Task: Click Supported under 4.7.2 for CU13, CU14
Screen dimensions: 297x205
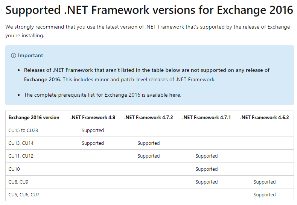Action: click(x=148, y=143)
